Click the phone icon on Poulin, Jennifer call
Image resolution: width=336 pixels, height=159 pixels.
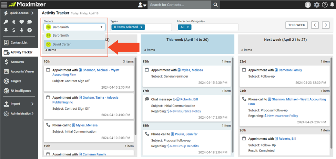tap(147, 134)
